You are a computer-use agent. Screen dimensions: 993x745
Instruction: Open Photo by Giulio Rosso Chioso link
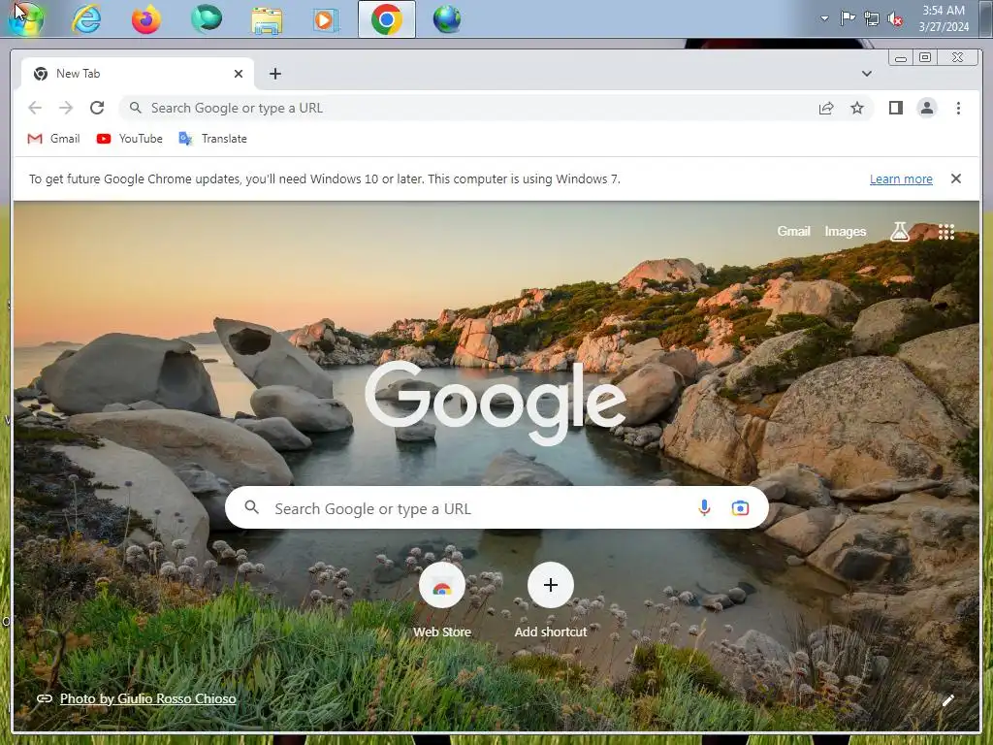pyautogui.click(x=148, y=698)
